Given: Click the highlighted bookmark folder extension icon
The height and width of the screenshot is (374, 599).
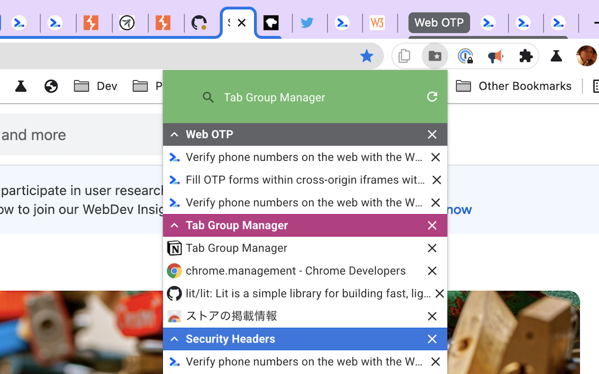Looking at the screenshot, I should (435, 56).
